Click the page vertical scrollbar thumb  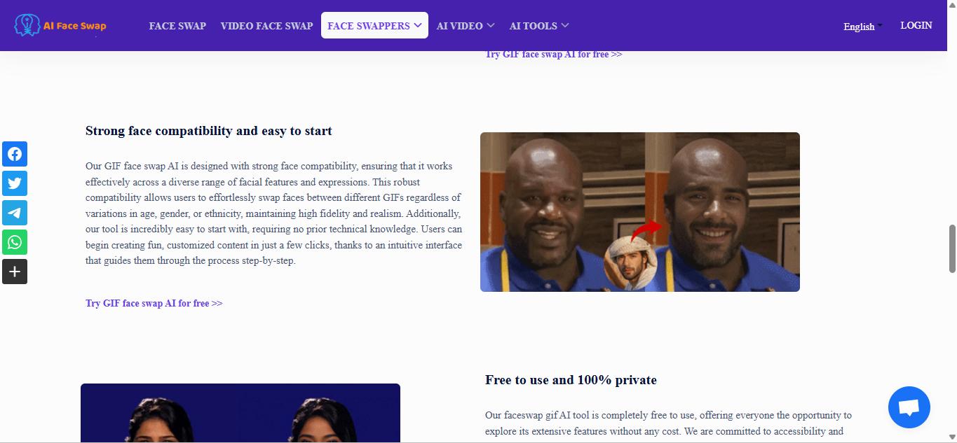click(952, 248)
